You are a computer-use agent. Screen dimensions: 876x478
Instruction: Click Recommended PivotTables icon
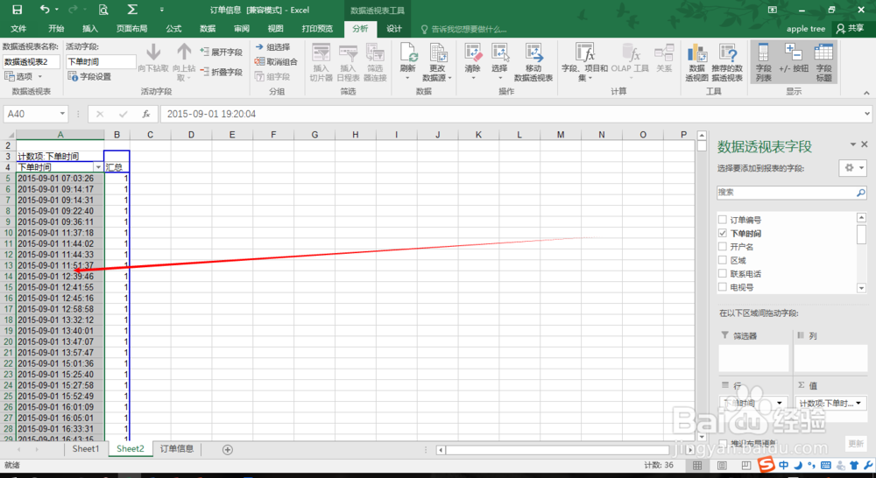(727, 53)
